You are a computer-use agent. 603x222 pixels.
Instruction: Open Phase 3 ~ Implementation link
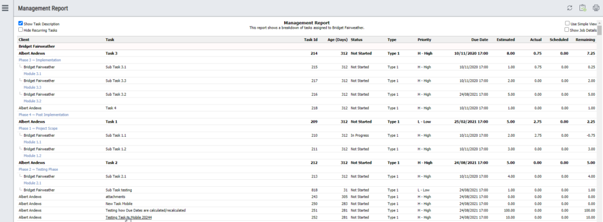click(39, 60)
